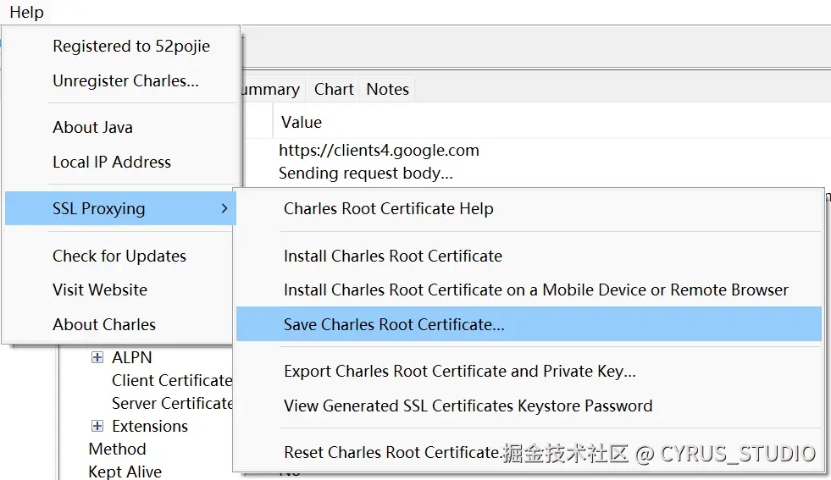The image size is (831, 480).
Task: View Generated SSL Certificates Keystore Password
Action: pos(468,406)
